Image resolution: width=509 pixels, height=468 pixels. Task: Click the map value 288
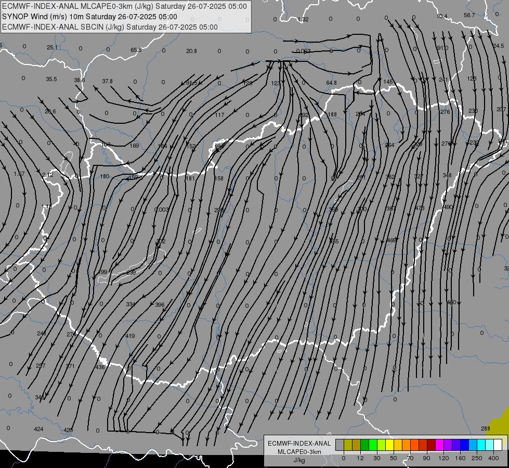coord(485,428)
